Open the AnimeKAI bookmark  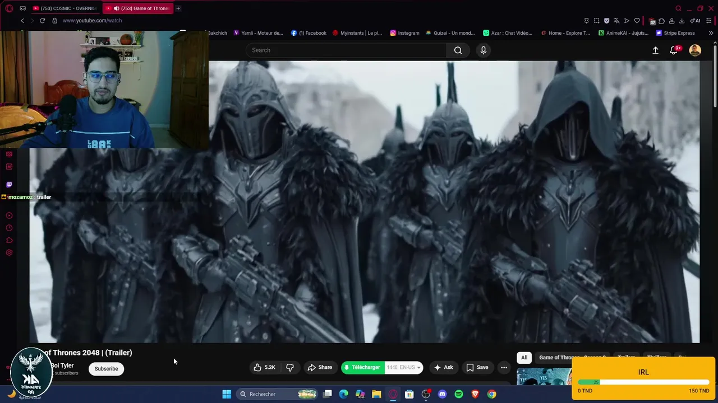coord(623,33)
